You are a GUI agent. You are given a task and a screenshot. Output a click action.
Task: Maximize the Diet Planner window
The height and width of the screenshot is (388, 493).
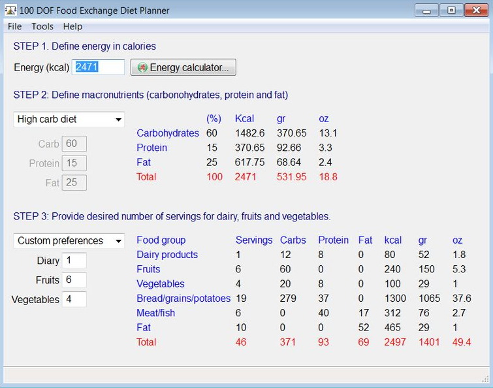pyautogui.click(x=450, y=10)
